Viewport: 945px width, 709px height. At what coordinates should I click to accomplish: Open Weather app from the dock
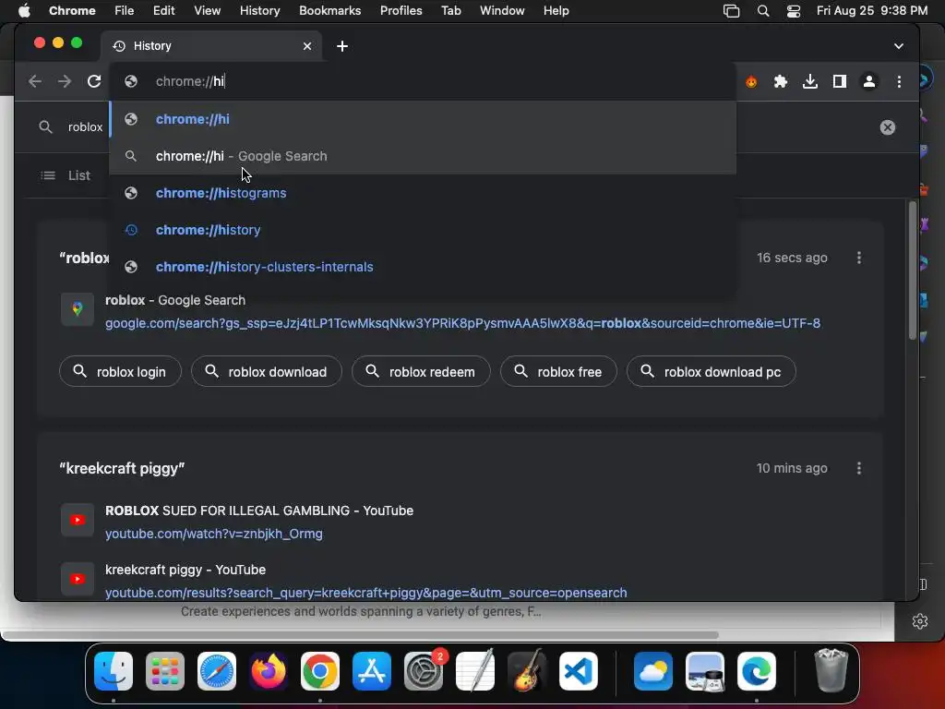coord(653,671)
